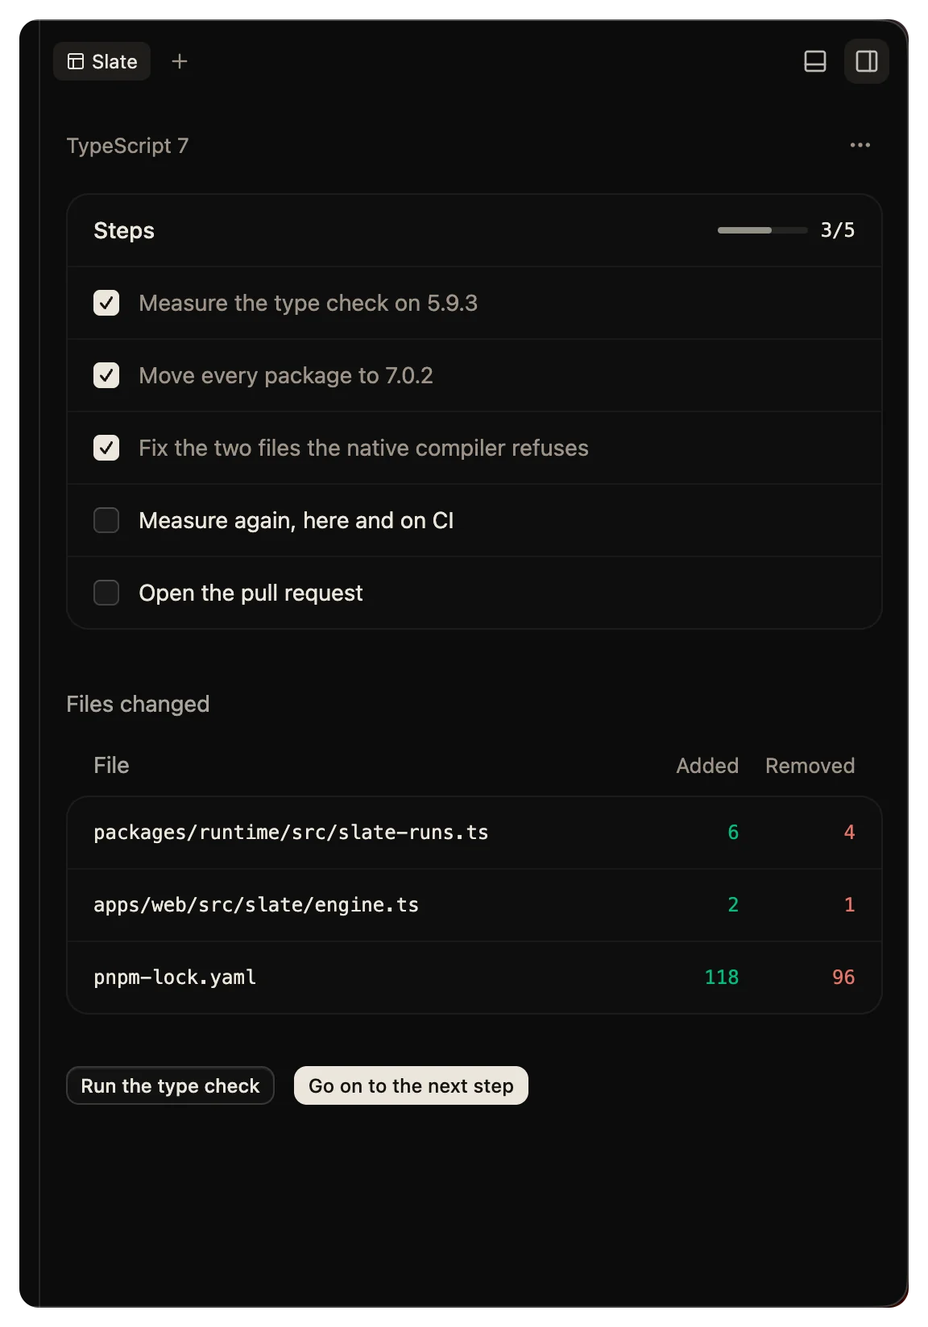Check 'Open the pull request' step
The image size is (928, 1327).
click(106, 593)
